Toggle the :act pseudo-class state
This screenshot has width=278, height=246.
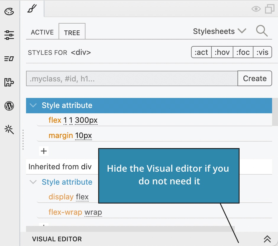(201, 52)
